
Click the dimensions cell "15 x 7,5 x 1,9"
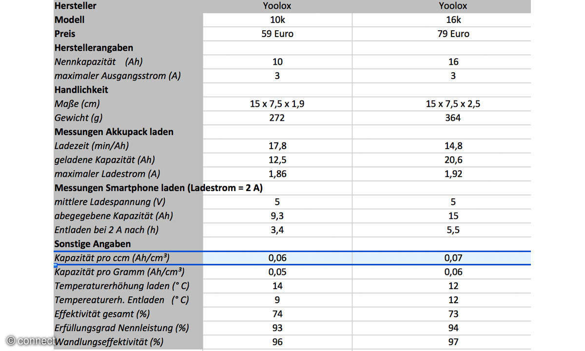(x=277, y=104)
